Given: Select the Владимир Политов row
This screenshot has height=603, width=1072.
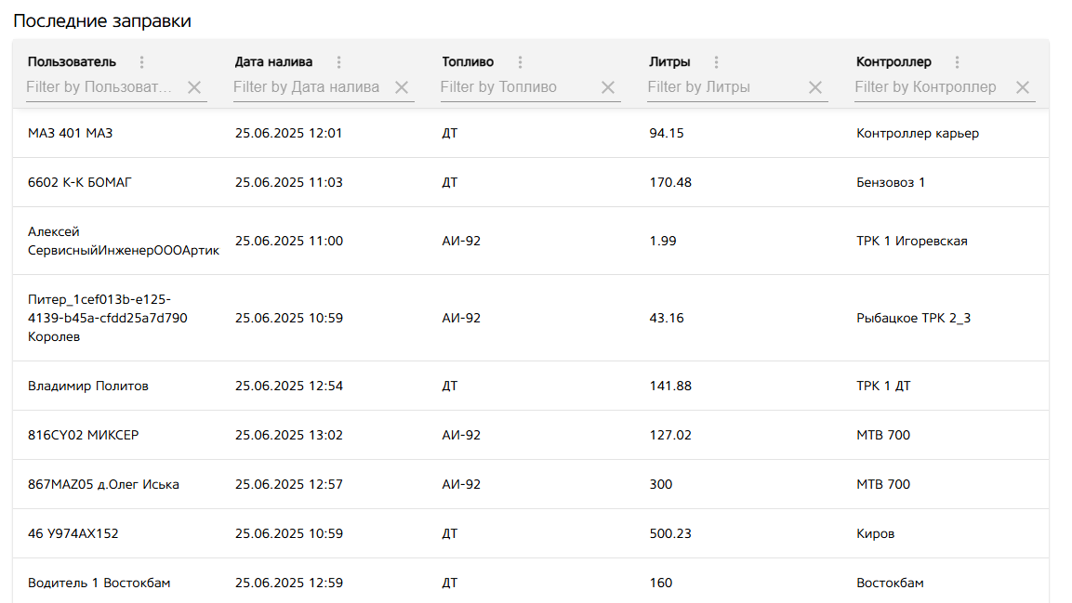Looking at the screenshot, I should [x=88, y=386].
